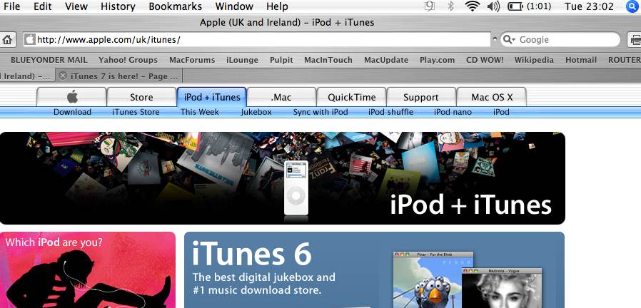Select the Support navigation tab
The height and width of the screenshot is (308, 641).
pyautogui.click(x=420, y=97)
